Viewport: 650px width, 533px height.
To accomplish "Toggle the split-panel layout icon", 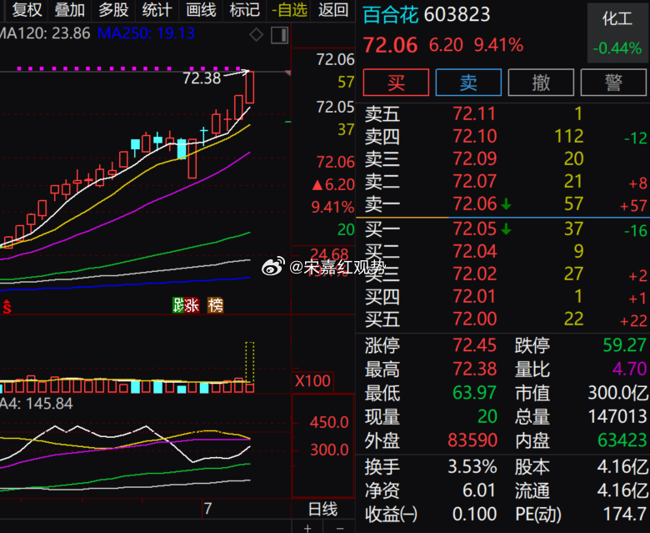I will pos(279,35).
